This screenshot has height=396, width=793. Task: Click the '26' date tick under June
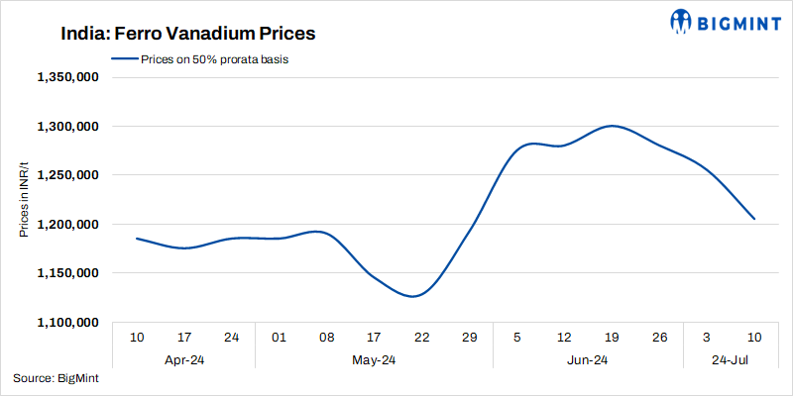click(659, 338)
